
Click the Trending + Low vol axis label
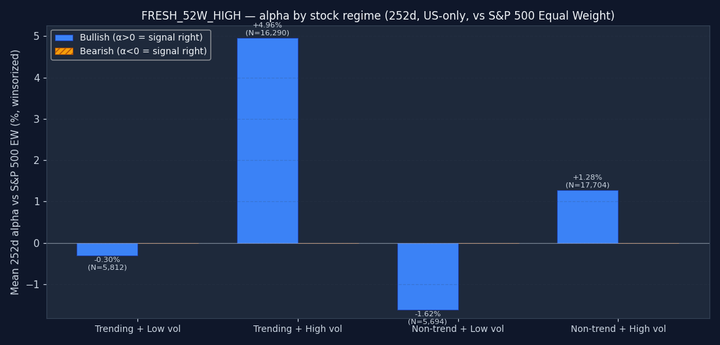(x=137, y=329)
